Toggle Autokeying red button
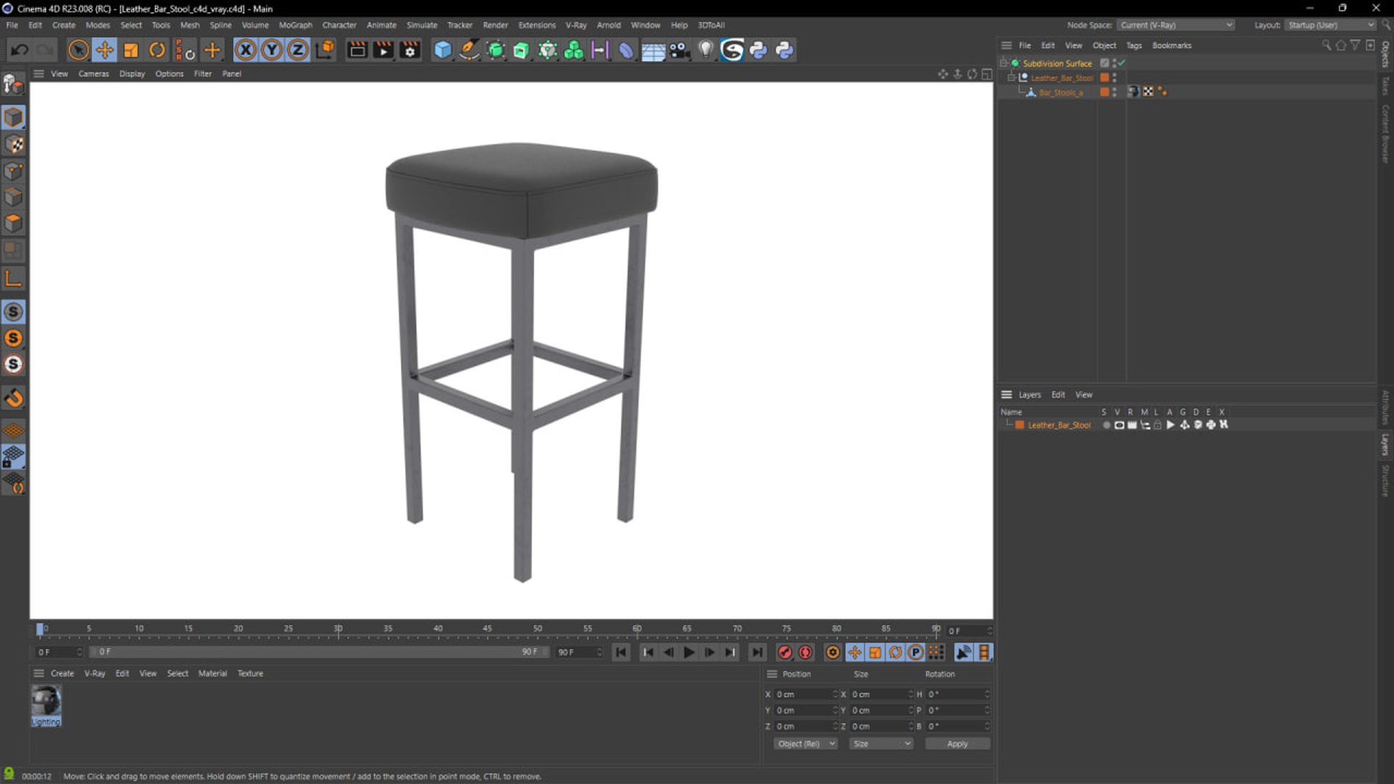 pos(805,653)
